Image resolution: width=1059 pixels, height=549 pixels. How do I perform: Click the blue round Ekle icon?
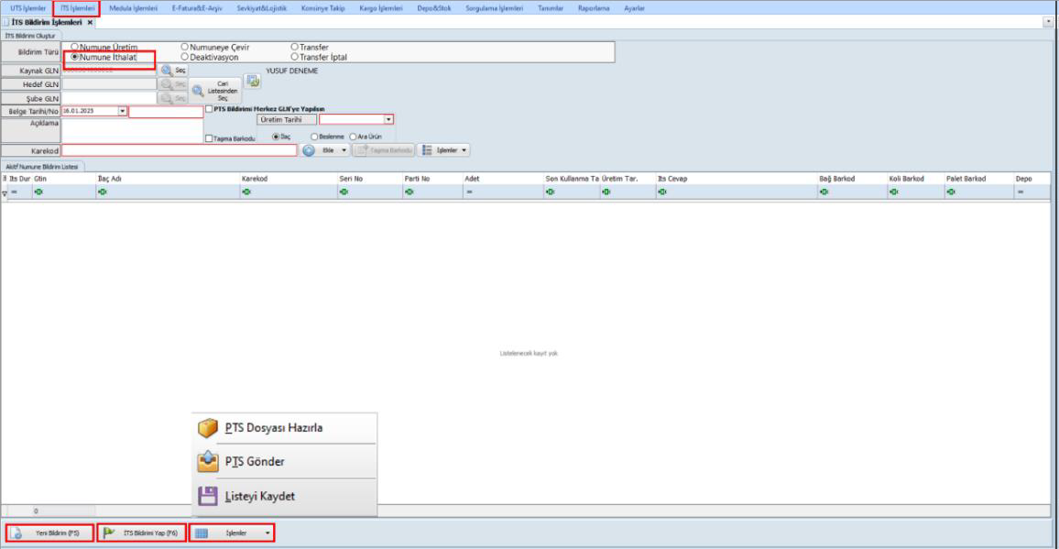point(309,149)
